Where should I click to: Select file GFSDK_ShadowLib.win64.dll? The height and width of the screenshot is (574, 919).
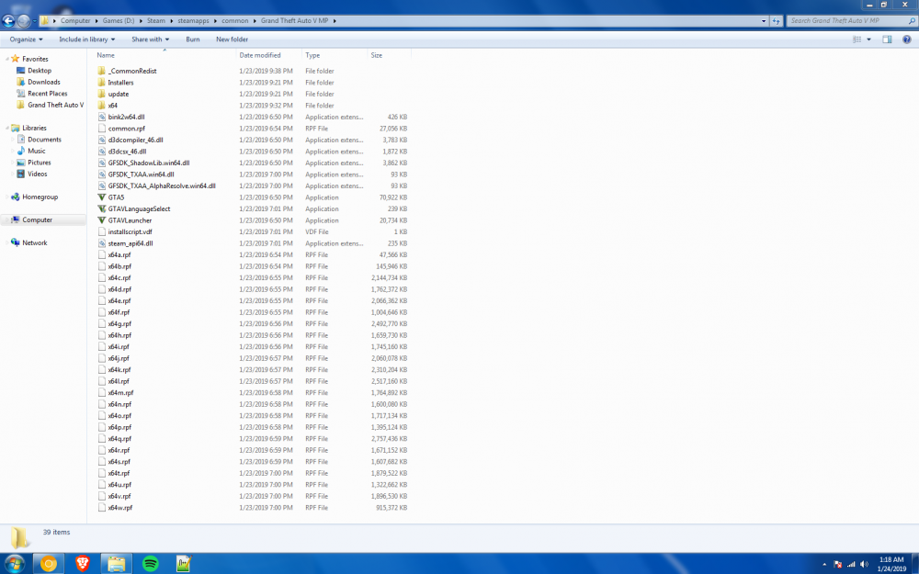pos(149,163)
